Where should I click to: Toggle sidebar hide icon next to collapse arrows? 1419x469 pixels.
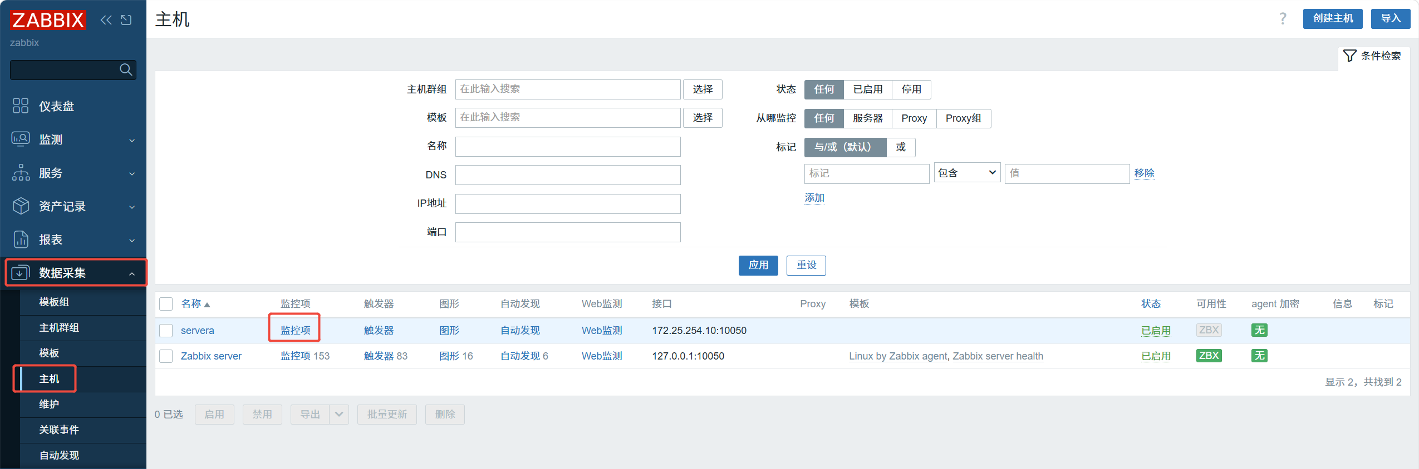point(126,20)
